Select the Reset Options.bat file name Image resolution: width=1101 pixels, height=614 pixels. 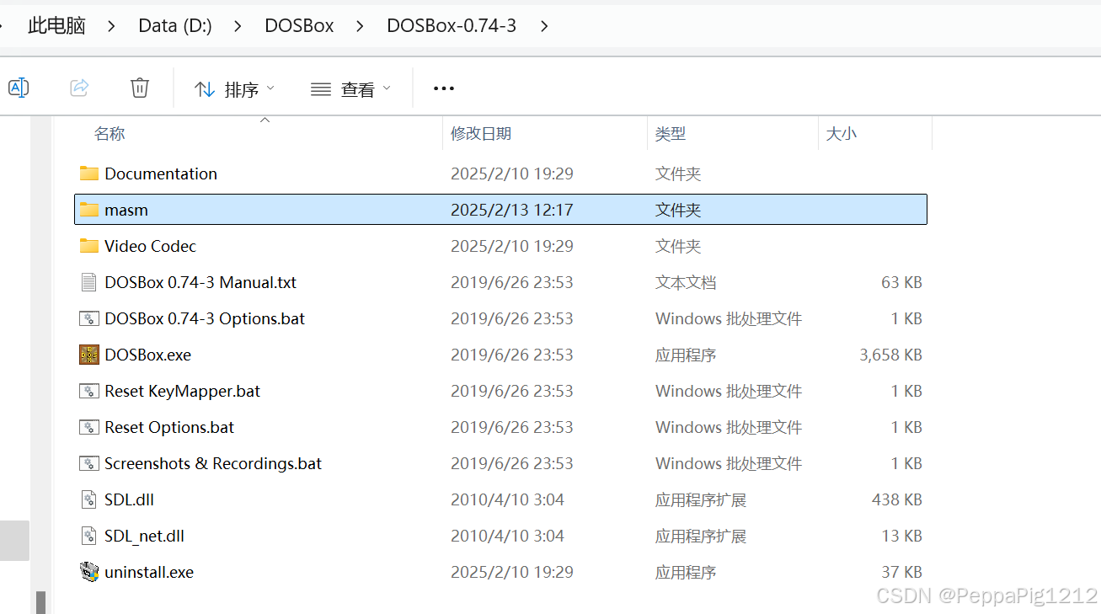(169, 427)
